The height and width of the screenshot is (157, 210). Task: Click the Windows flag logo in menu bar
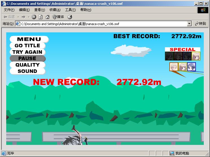(203, 10)
